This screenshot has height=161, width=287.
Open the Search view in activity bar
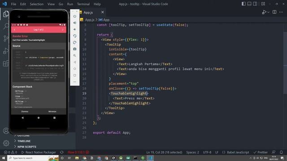point(6,26)
